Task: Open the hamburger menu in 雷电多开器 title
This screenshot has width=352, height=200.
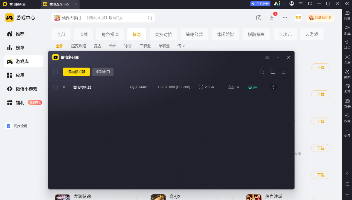Action: (267, 57)
